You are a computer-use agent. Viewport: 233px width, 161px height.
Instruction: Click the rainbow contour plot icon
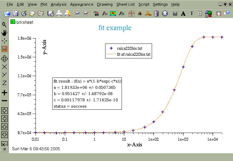[x=113, y=14]
